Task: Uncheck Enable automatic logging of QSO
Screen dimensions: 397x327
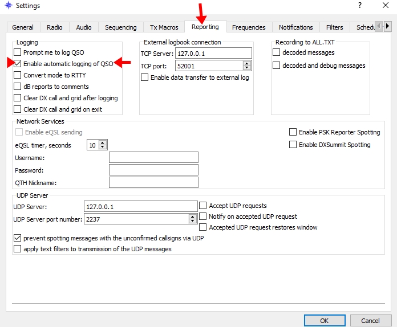Action: pos(18,64)
